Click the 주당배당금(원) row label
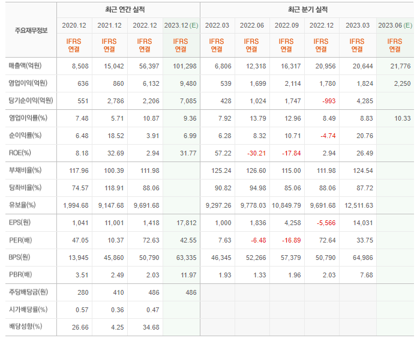This screenshot has width=420, height=338. [x=28, y=292]
